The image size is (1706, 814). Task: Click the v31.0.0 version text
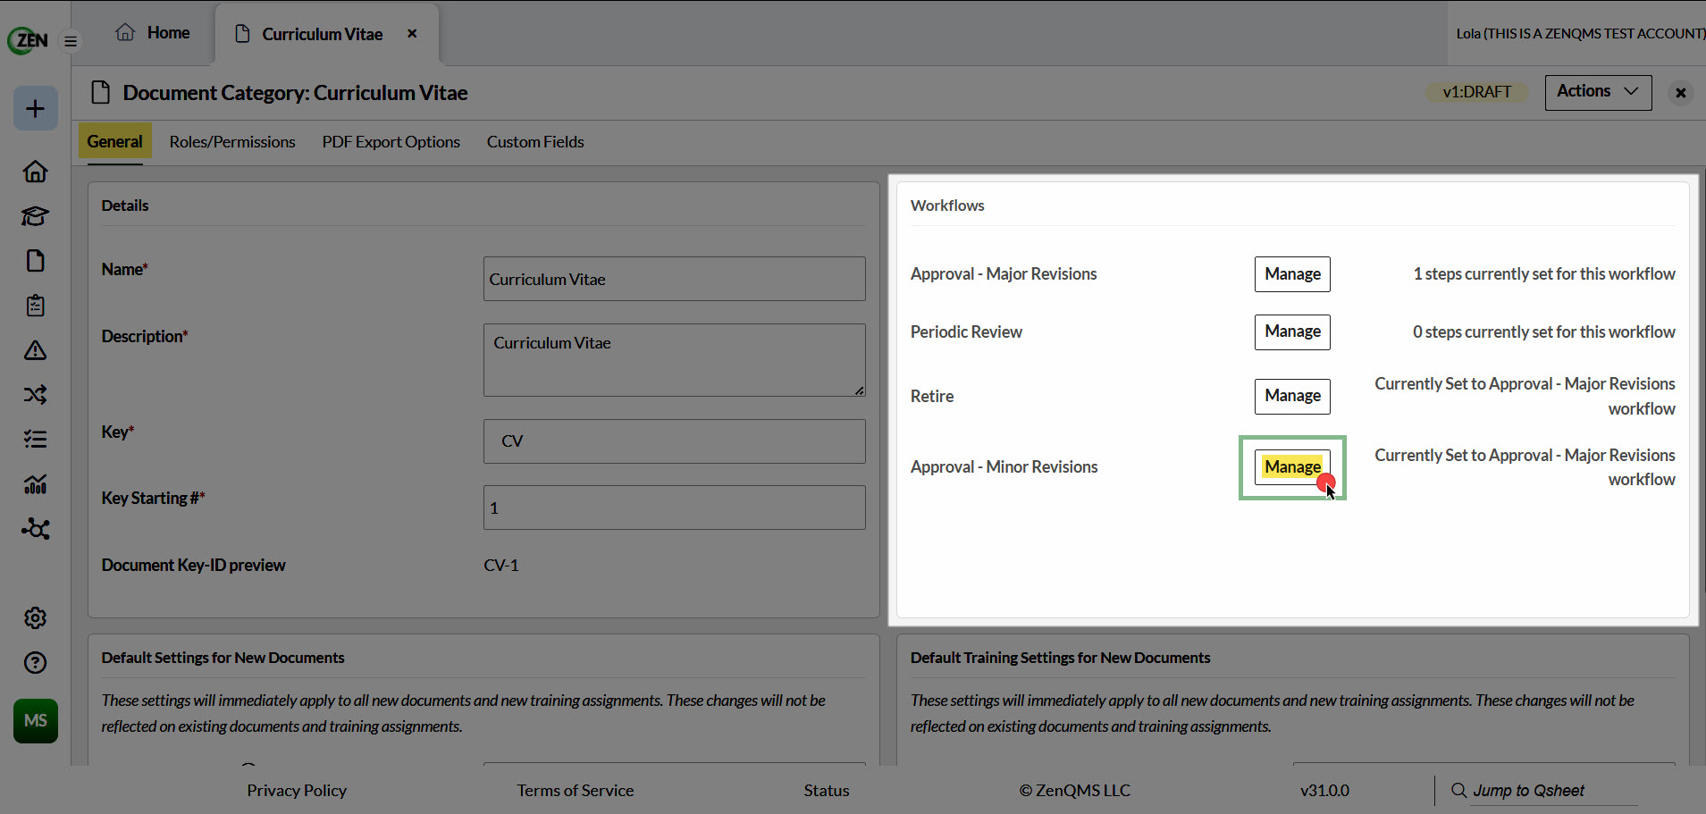point(1324,791)
